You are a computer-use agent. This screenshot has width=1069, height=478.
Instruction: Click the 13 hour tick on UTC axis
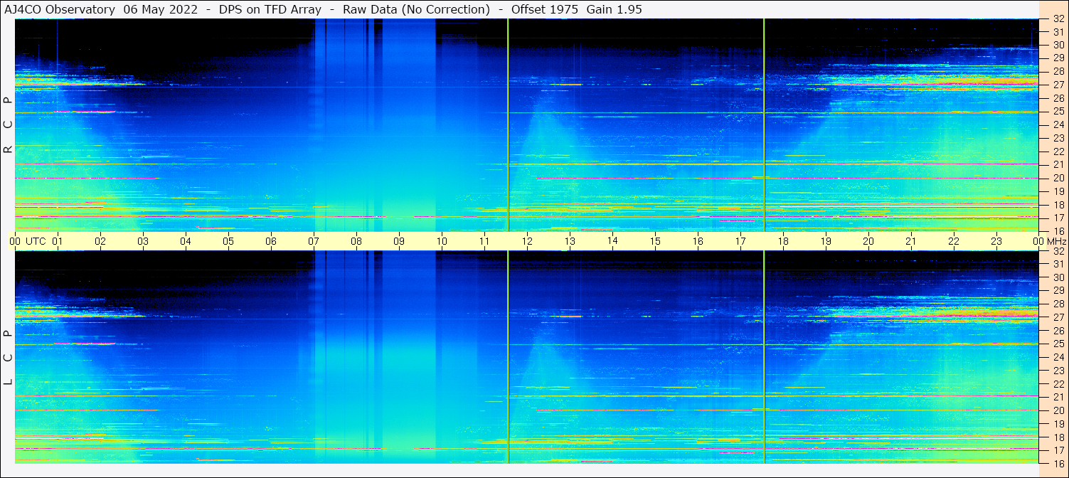570,241
